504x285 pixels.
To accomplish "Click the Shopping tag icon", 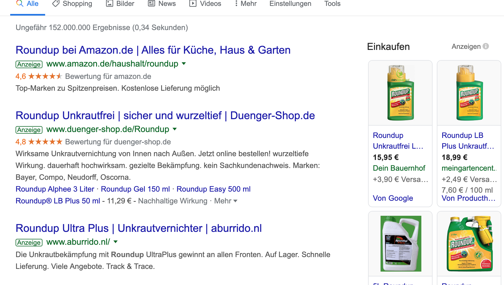I will tap(56, 3).
